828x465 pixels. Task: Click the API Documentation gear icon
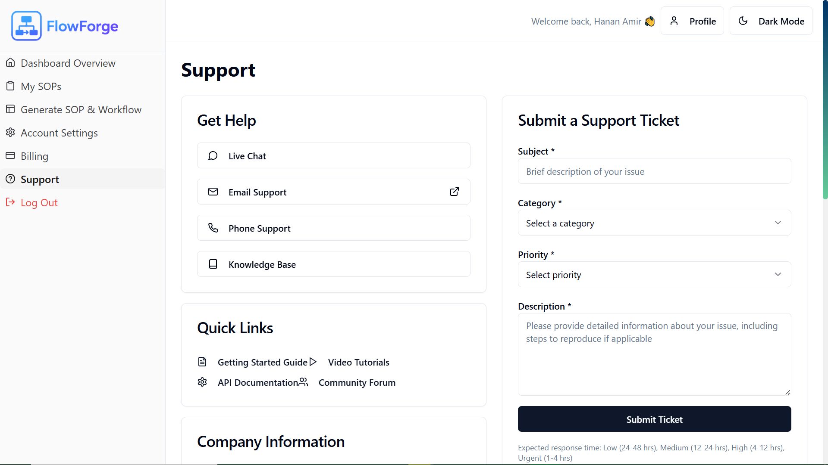pyautogui.click(x=202, y=382)
